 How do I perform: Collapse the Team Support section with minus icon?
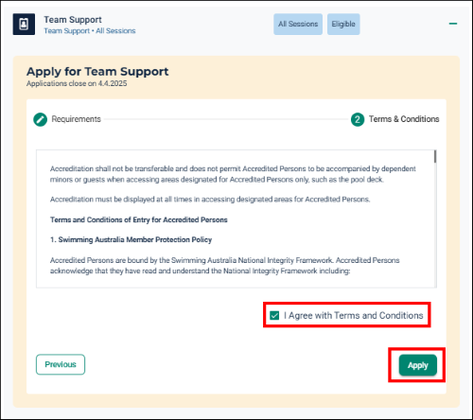tap(453, 24)
